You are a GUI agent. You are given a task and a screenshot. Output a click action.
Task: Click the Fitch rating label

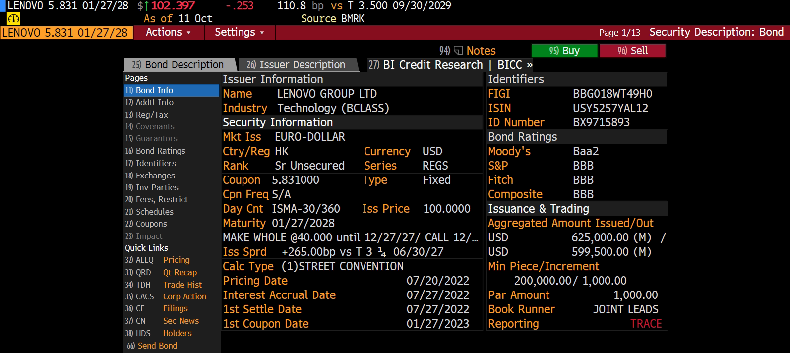(500, 180)
